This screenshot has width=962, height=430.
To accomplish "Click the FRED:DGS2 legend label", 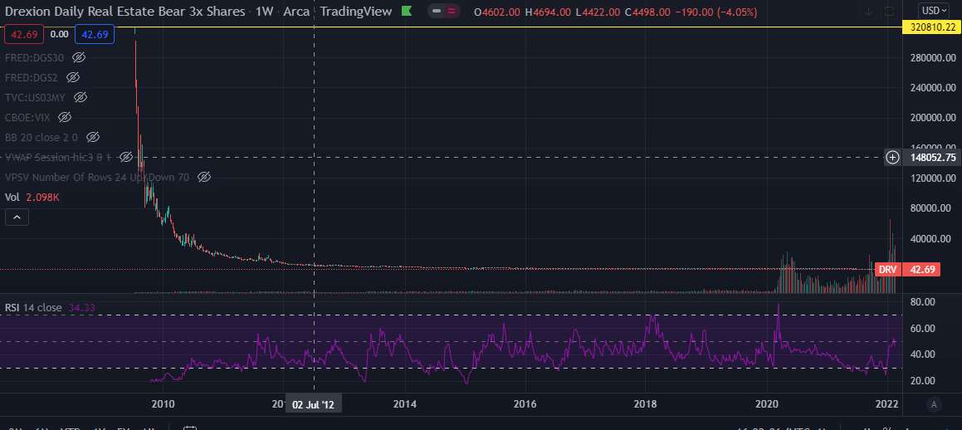I will click(32, 77).
